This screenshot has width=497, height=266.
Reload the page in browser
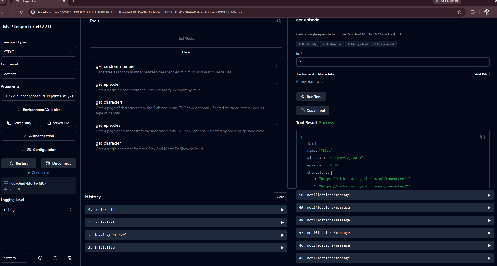click(22, 12)
